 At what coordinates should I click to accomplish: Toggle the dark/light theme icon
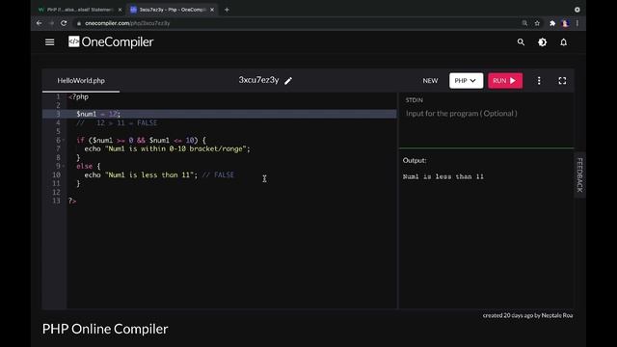(x=542, y=42)
